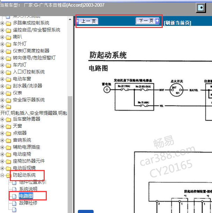The height and width of the screenshot is (213, 212).
Task: Expand the 仪表 tree node
Action: (2, 93)
